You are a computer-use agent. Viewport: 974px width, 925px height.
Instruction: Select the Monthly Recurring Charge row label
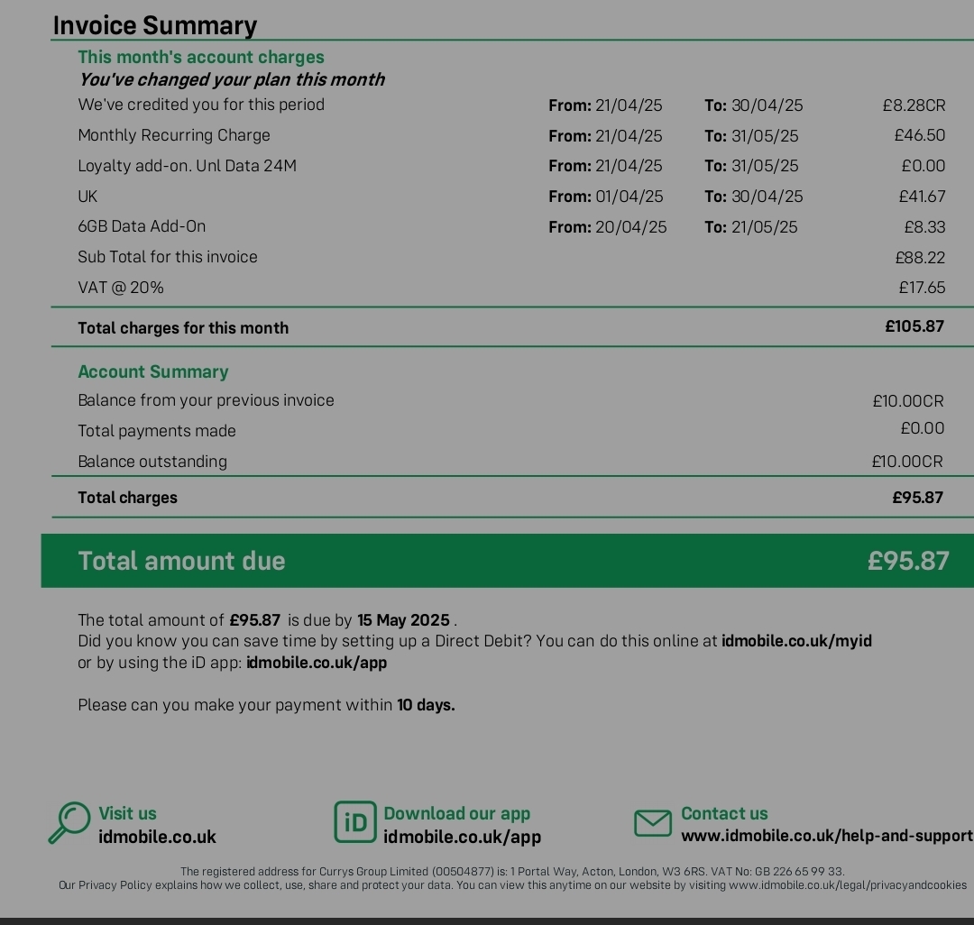pos(174,135)
